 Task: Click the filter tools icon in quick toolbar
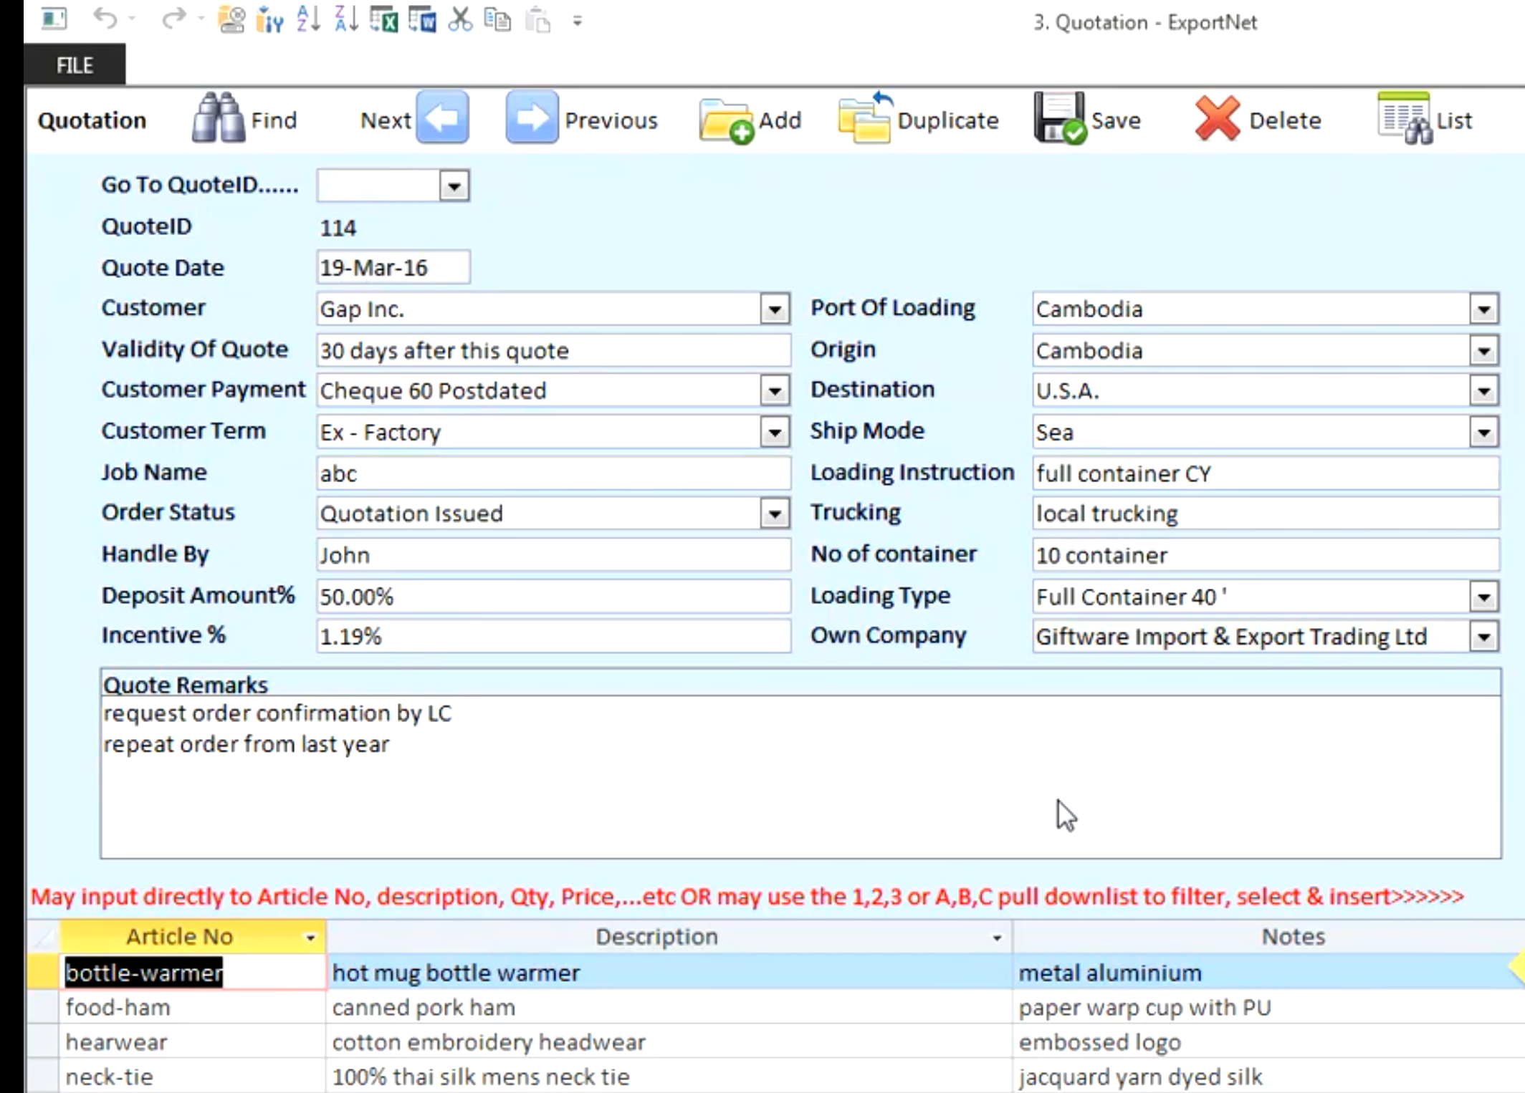click(269, 19)
